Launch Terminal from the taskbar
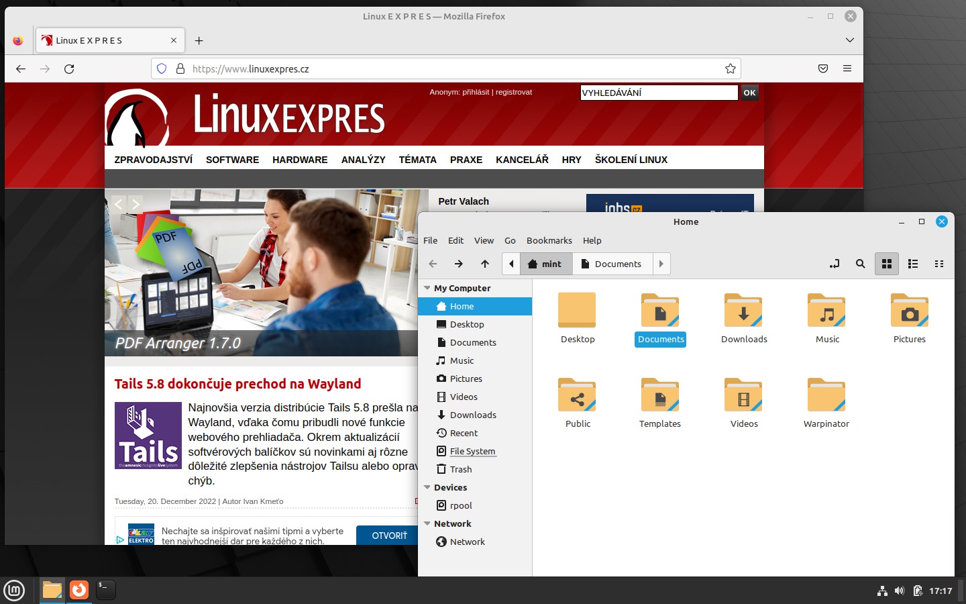Viewport: 966px width, 604px height. (x=105, y=590)
